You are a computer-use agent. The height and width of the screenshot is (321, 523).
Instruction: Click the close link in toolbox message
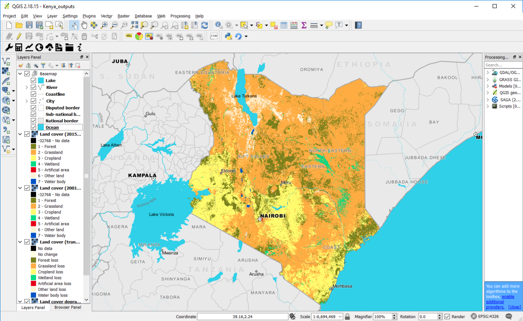coord(514,307)
